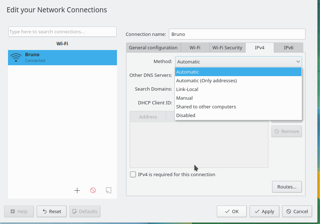Screen dimensions: 320x224
Task: Click the export connection icon
Action: (108, 190)
